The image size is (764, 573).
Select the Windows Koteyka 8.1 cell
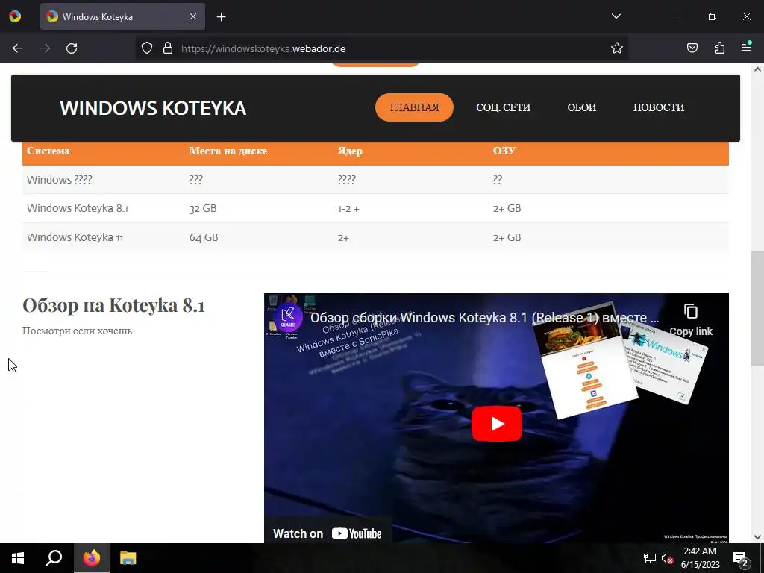[78, 208]
